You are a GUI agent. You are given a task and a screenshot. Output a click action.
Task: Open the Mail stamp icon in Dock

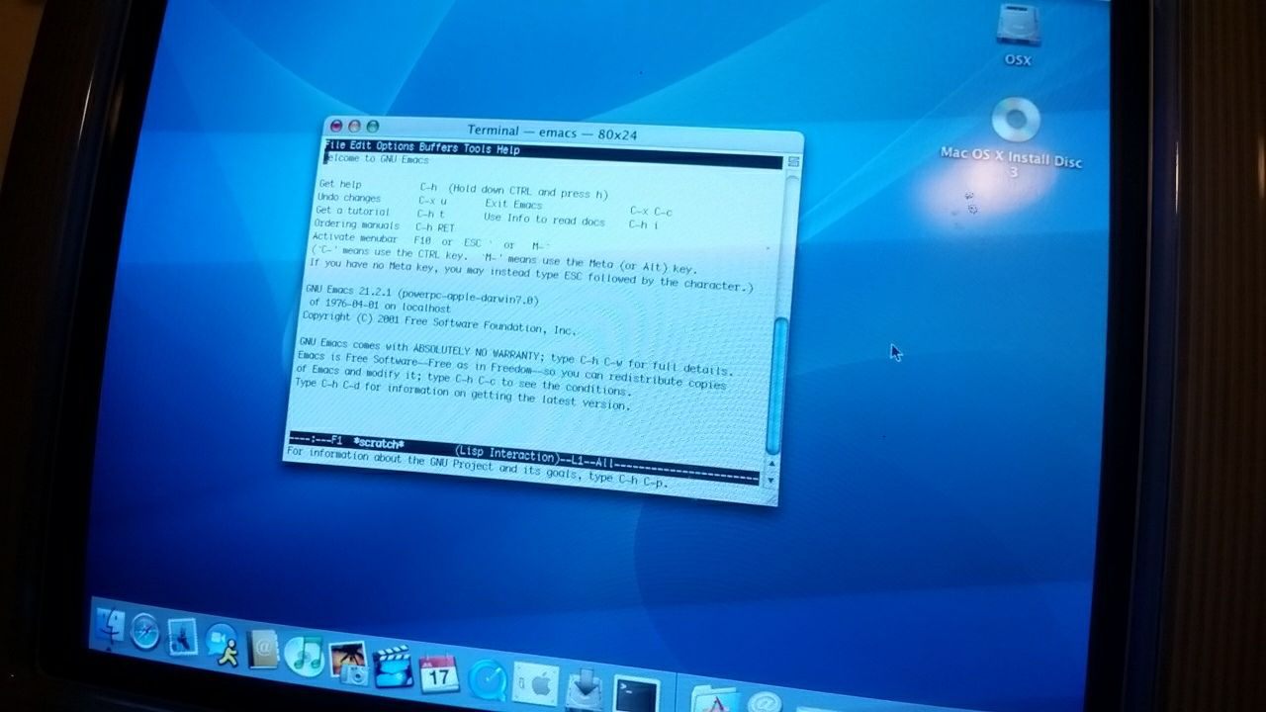click(x=183, y=638)
